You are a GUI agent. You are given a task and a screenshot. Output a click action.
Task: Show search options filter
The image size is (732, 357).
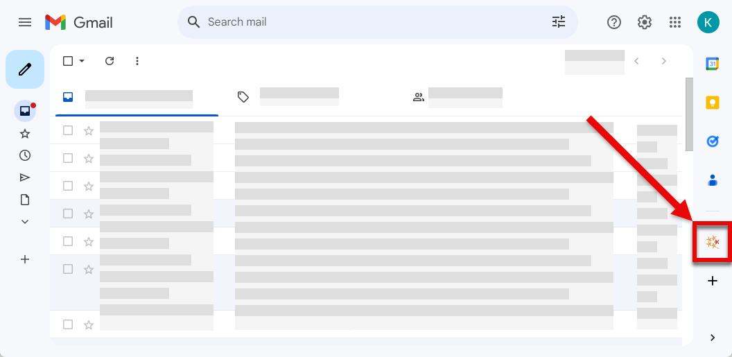[x=559, y=22]
